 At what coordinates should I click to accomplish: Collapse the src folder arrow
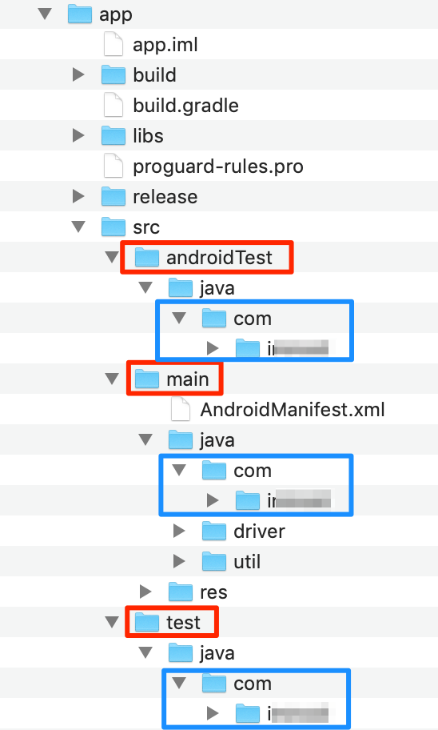click(78, 227)
